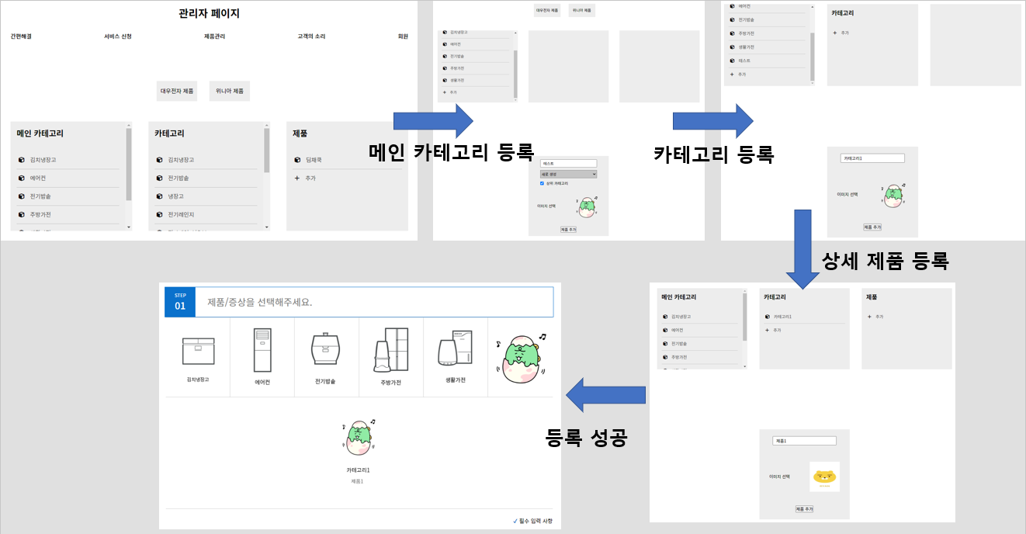The image size is (1026, 534).
Task: Click yellow character image in 제품1 form
Action: tap(825, 477)
